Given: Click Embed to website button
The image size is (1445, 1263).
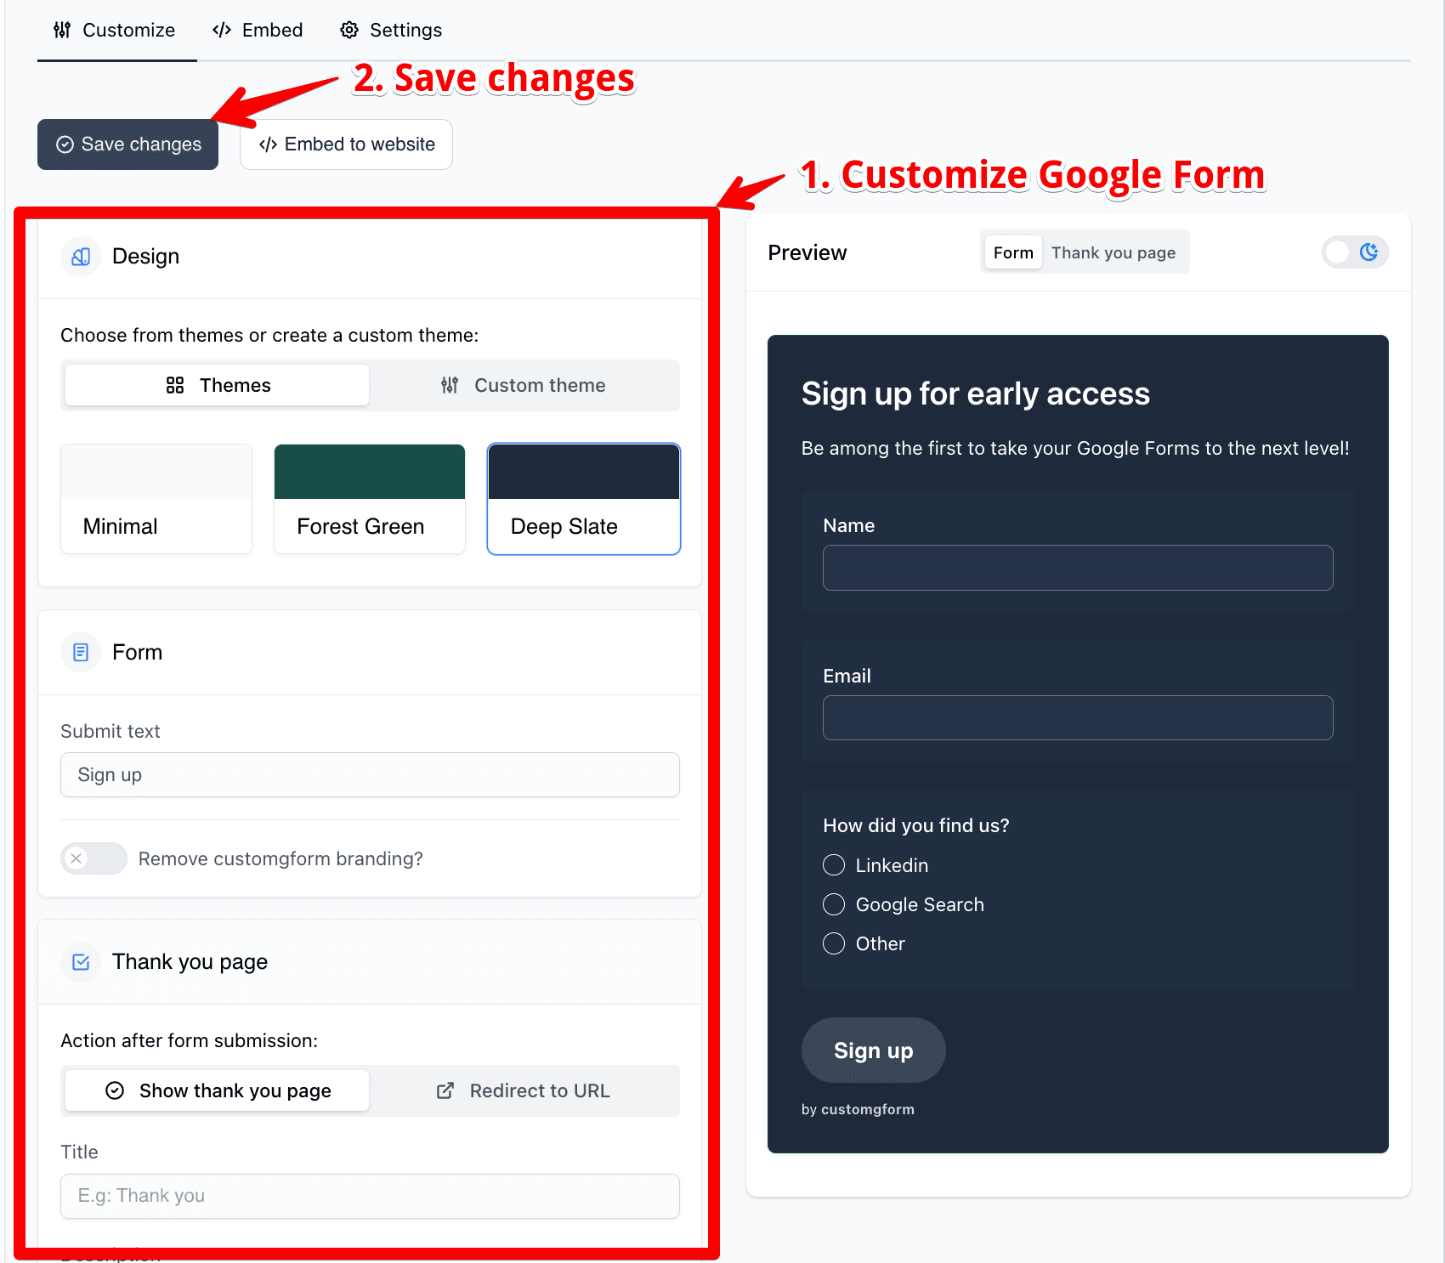Looking at the screenshot, I should pyautogui.click(x=346, y=144).
